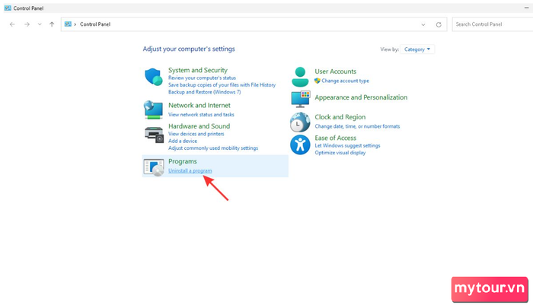The height and width of the screenshot is (308, 533).
Task: Expand the root chevron in address bar
Action: 75,24
